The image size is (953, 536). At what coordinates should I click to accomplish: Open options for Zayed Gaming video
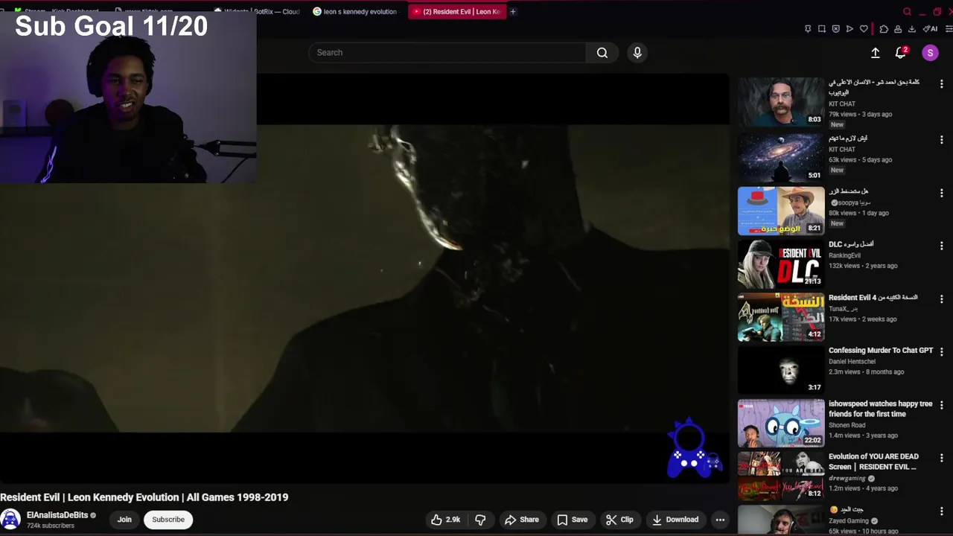point(942,511)
